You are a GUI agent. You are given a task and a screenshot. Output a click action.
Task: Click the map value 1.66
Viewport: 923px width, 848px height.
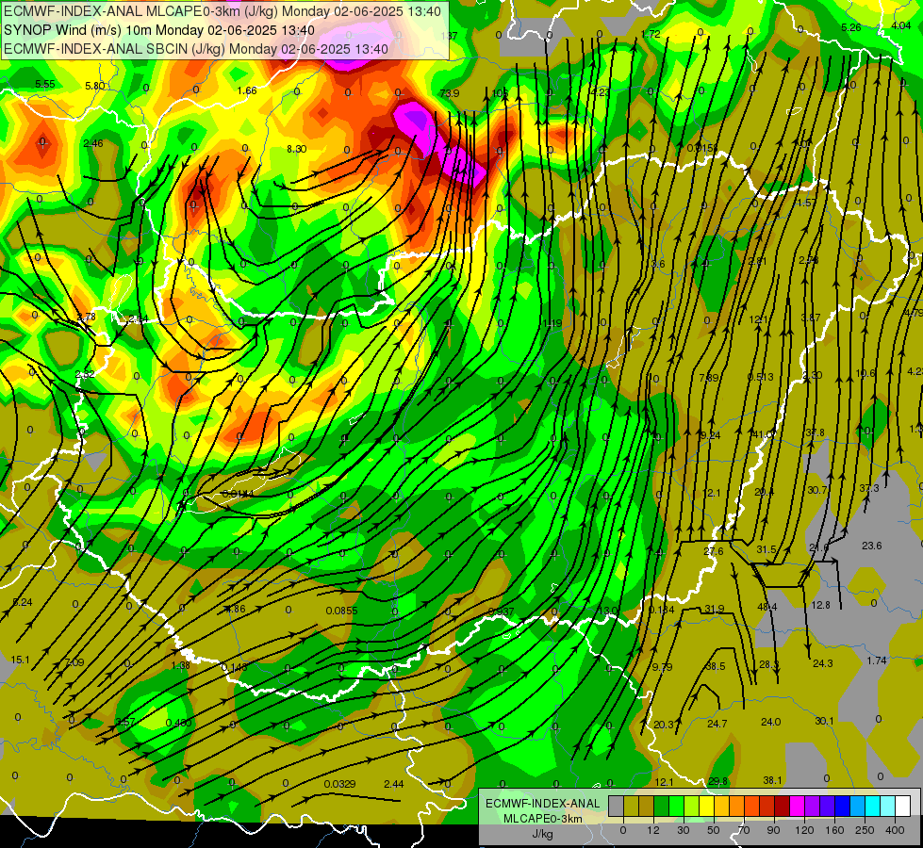click(247, 90)
